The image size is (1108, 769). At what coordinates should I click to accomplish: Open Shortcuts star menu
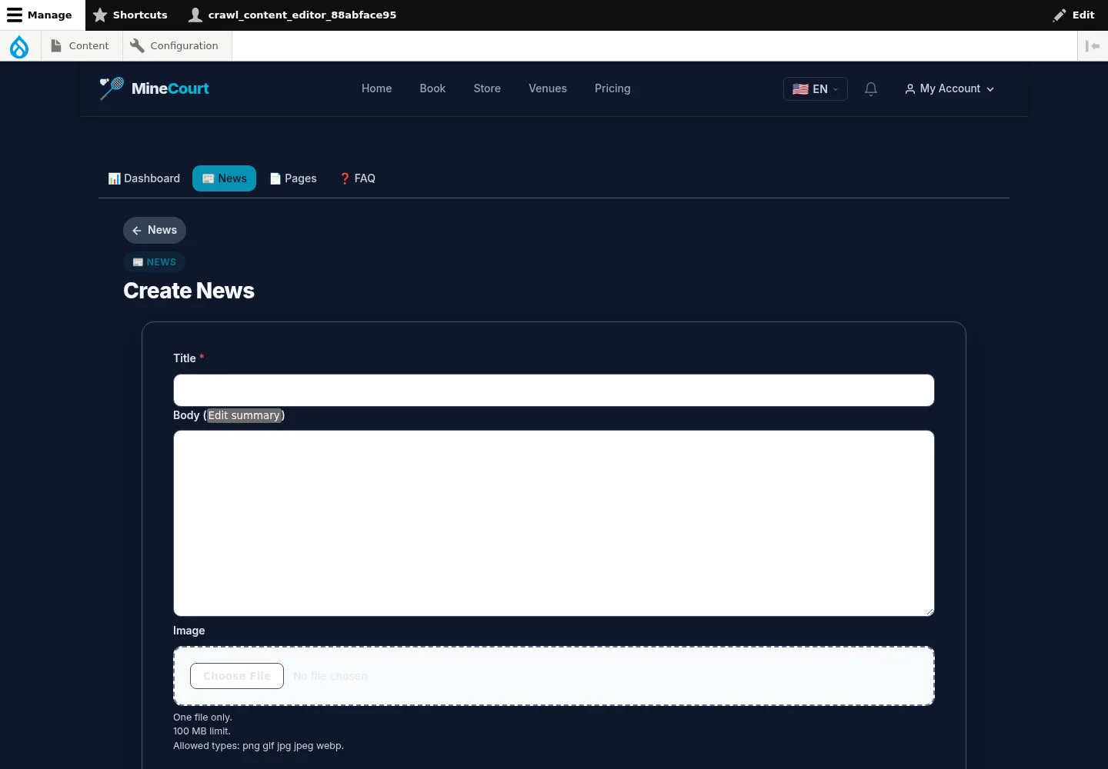pos(130,15)
